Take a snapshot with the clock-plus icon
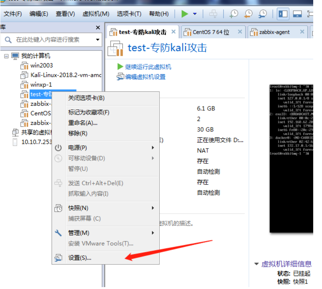The height and width of the screenshot is (289, 322). [234, 14]
